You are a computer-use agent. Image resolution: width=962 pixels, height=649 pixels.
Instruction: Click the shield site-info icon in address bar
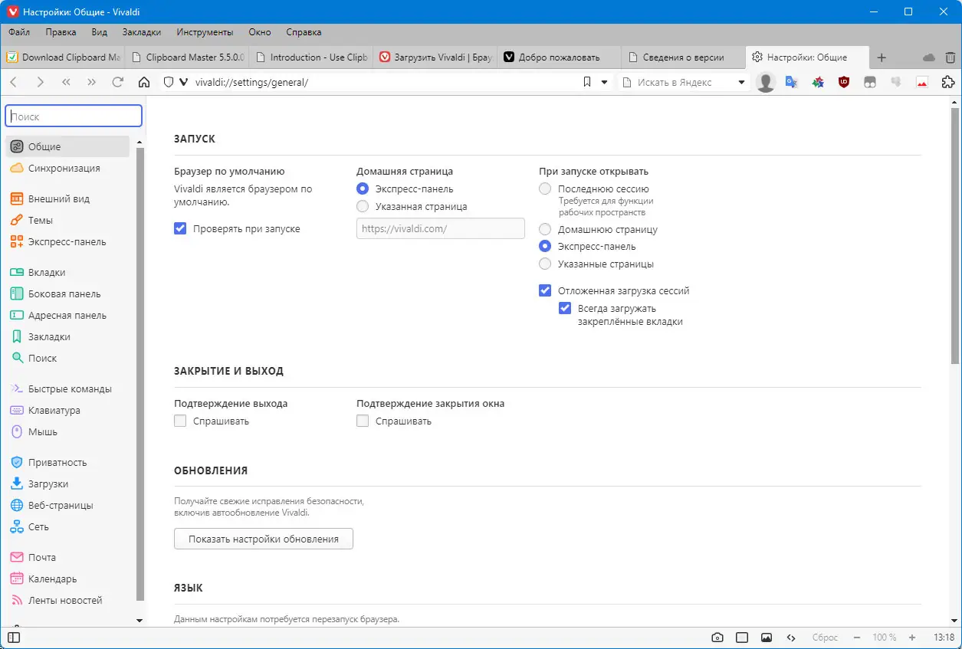tap(169, 82)
